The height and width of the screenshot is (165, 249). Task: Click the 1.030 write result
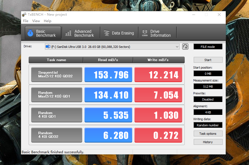tap(158, 115)
